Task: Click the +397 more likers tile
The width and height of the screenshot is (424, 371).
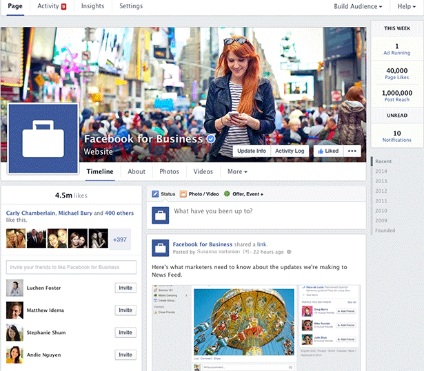Action: 120,240
